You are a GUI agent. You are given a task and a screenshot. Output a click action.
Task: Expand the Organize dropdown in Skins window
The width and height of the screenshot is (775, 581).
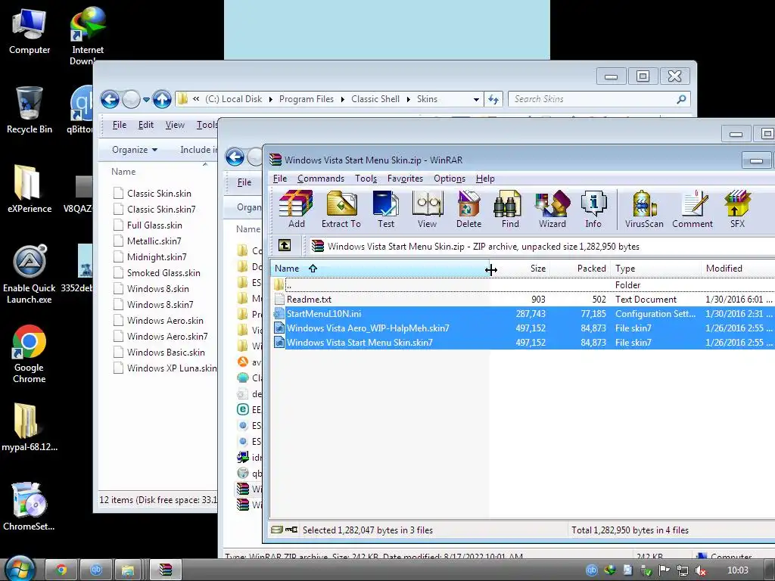[135, 150]
